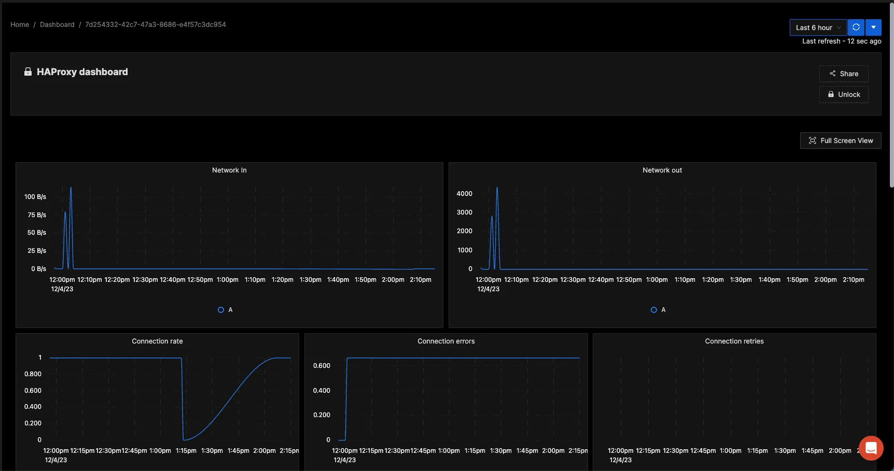Click the dashboard ID breadcrumb
Screen dimensions: 894x471
(156, 24)
